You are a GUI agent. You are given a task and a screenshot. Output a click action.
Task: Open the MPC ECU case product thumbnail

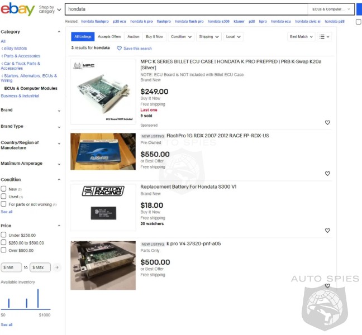103,92
